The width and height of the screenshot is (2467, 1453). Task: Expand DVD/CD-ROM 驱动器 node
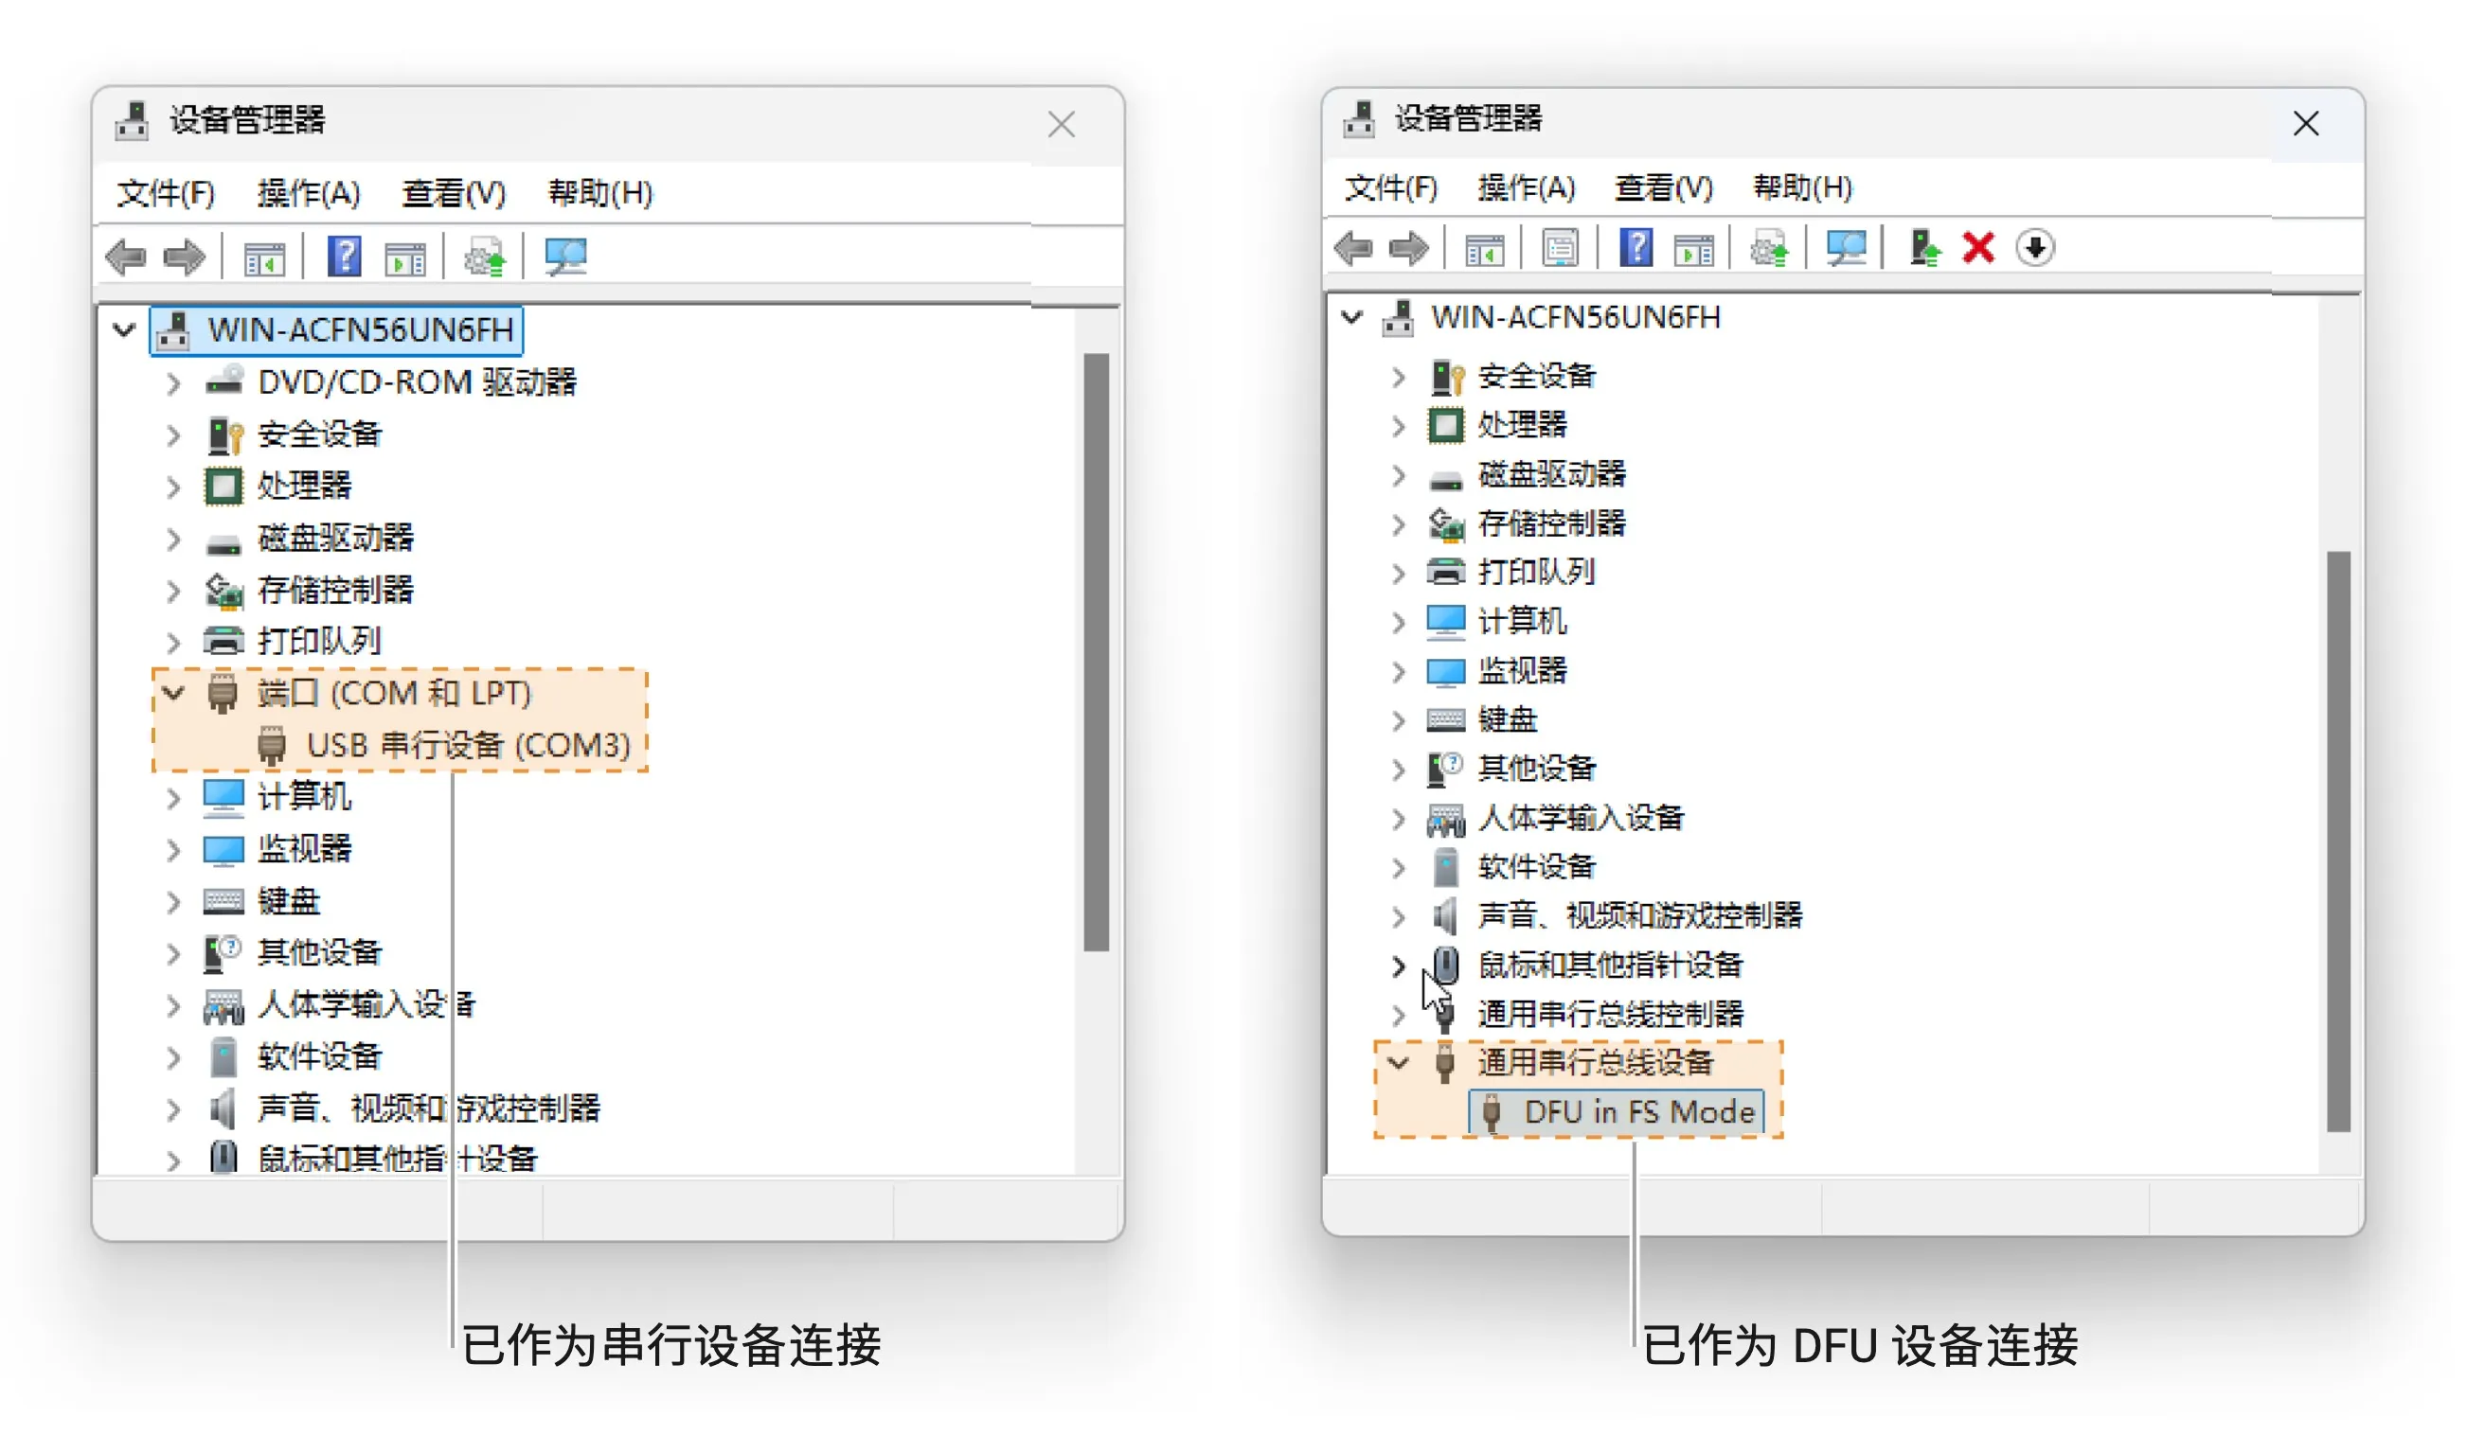point(173,382)
